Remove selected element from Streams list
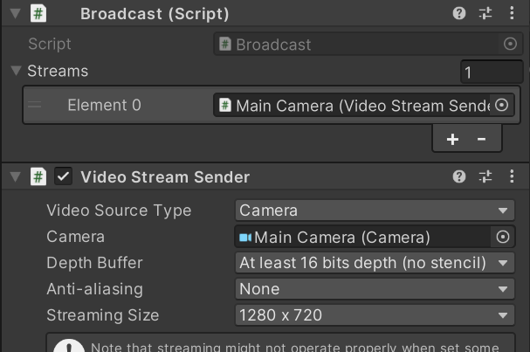The image size is (530, 352). [x=481, y=139]
